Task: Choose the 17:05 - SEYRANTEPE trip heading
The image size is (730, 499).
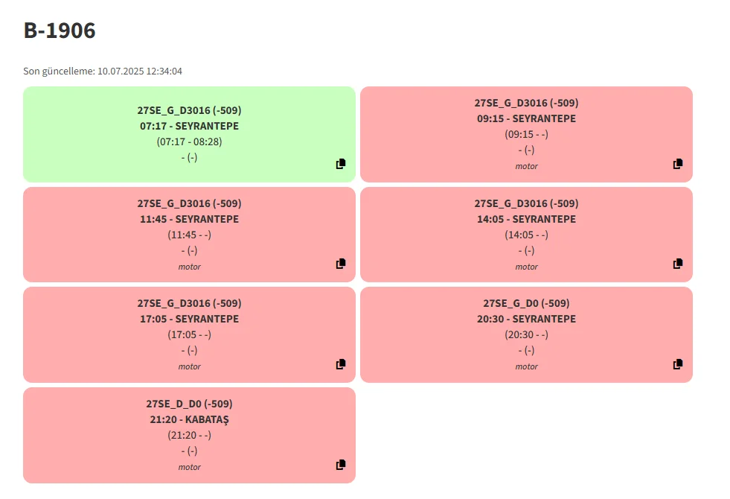Action: point(189,319)
